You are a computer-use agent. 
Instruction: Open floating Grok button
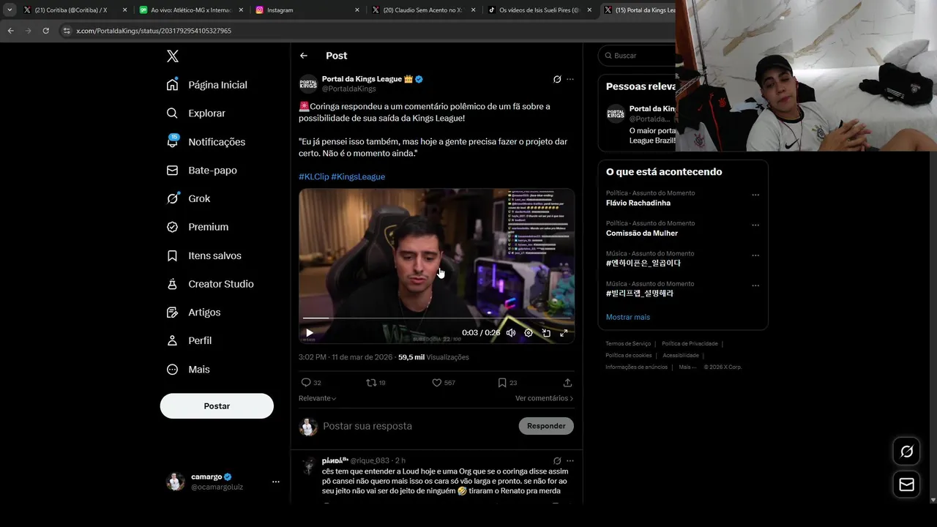tap(907, 452)
